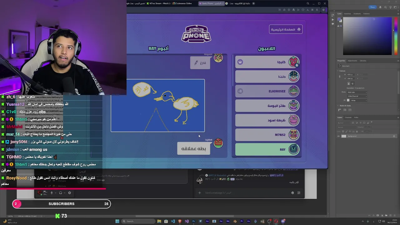Switch to Swatches tab
The image size is (400, 225).
(347, 14)
